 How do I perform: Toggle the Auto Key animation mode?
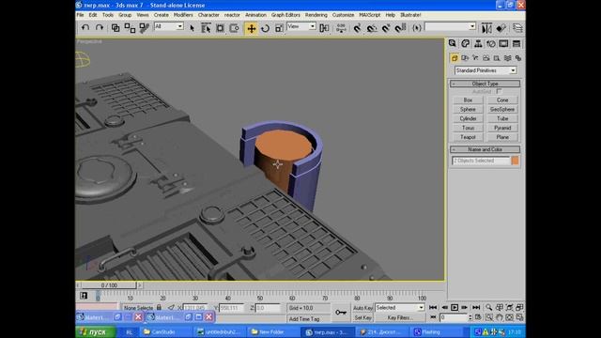coord(362,308)
